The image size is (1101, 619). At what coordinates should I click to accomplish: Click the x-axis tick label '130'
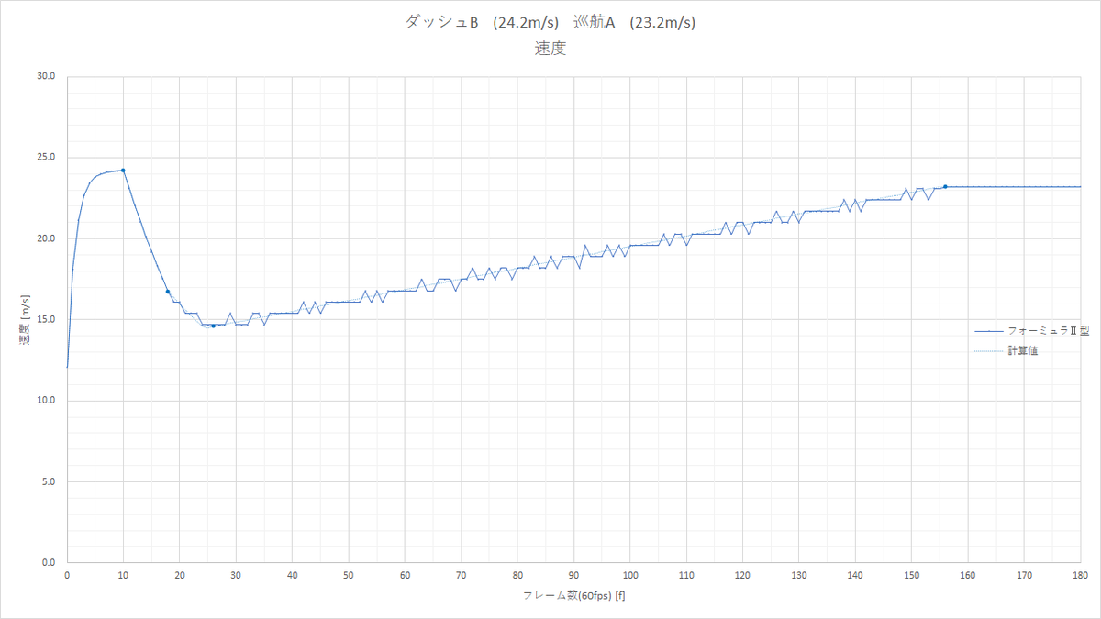799,576
